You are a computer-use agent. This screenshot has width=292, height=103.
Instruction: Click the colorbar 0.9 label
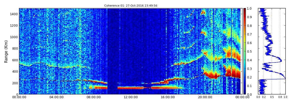pos(249,17)
